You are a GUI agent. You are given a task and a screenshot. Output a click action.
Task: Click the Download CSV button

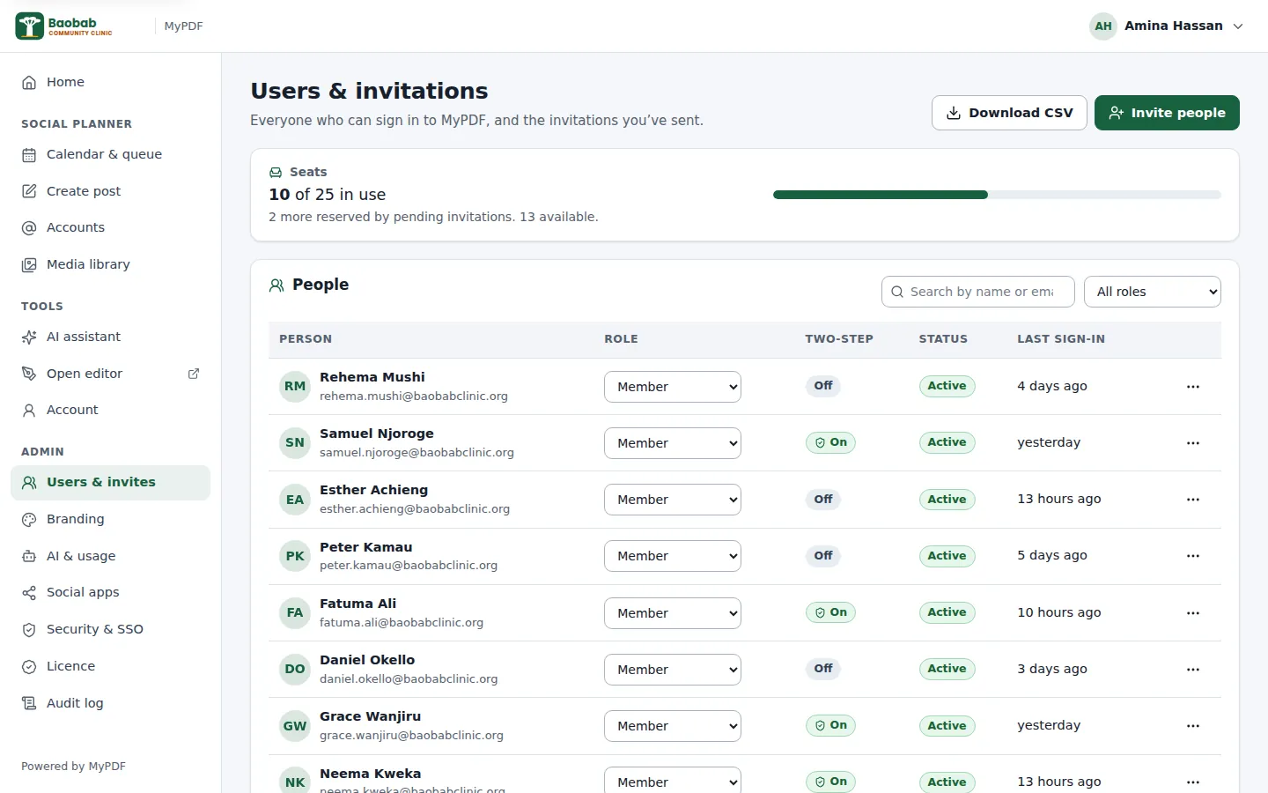1009,113
